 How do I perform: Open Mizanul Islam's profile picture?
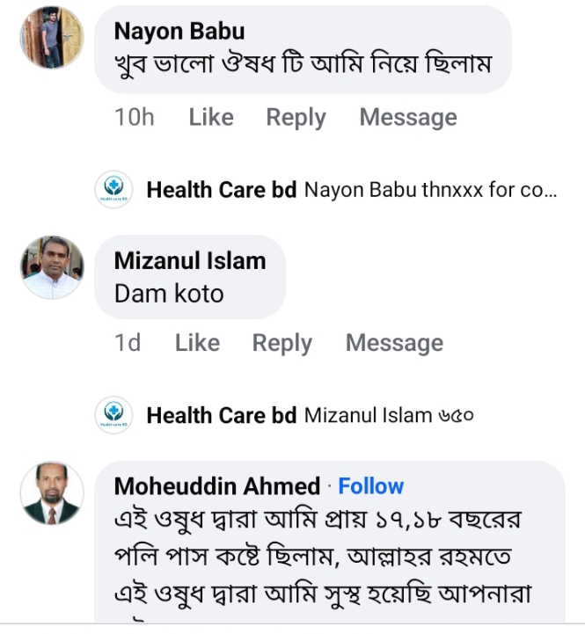(52, 267)
